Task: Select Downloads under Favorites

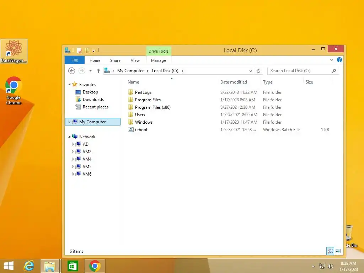Action: 93,100
